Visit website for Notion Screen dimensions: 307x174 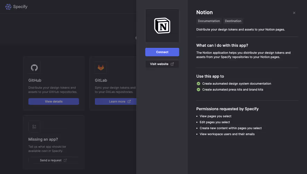point(162,64)
